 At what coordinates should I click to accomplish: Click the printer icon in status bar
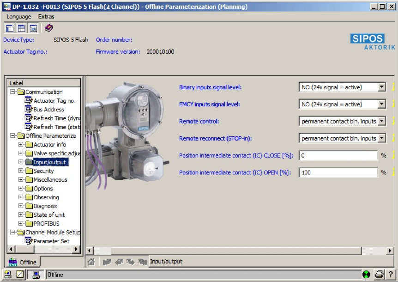click(379, 275)
